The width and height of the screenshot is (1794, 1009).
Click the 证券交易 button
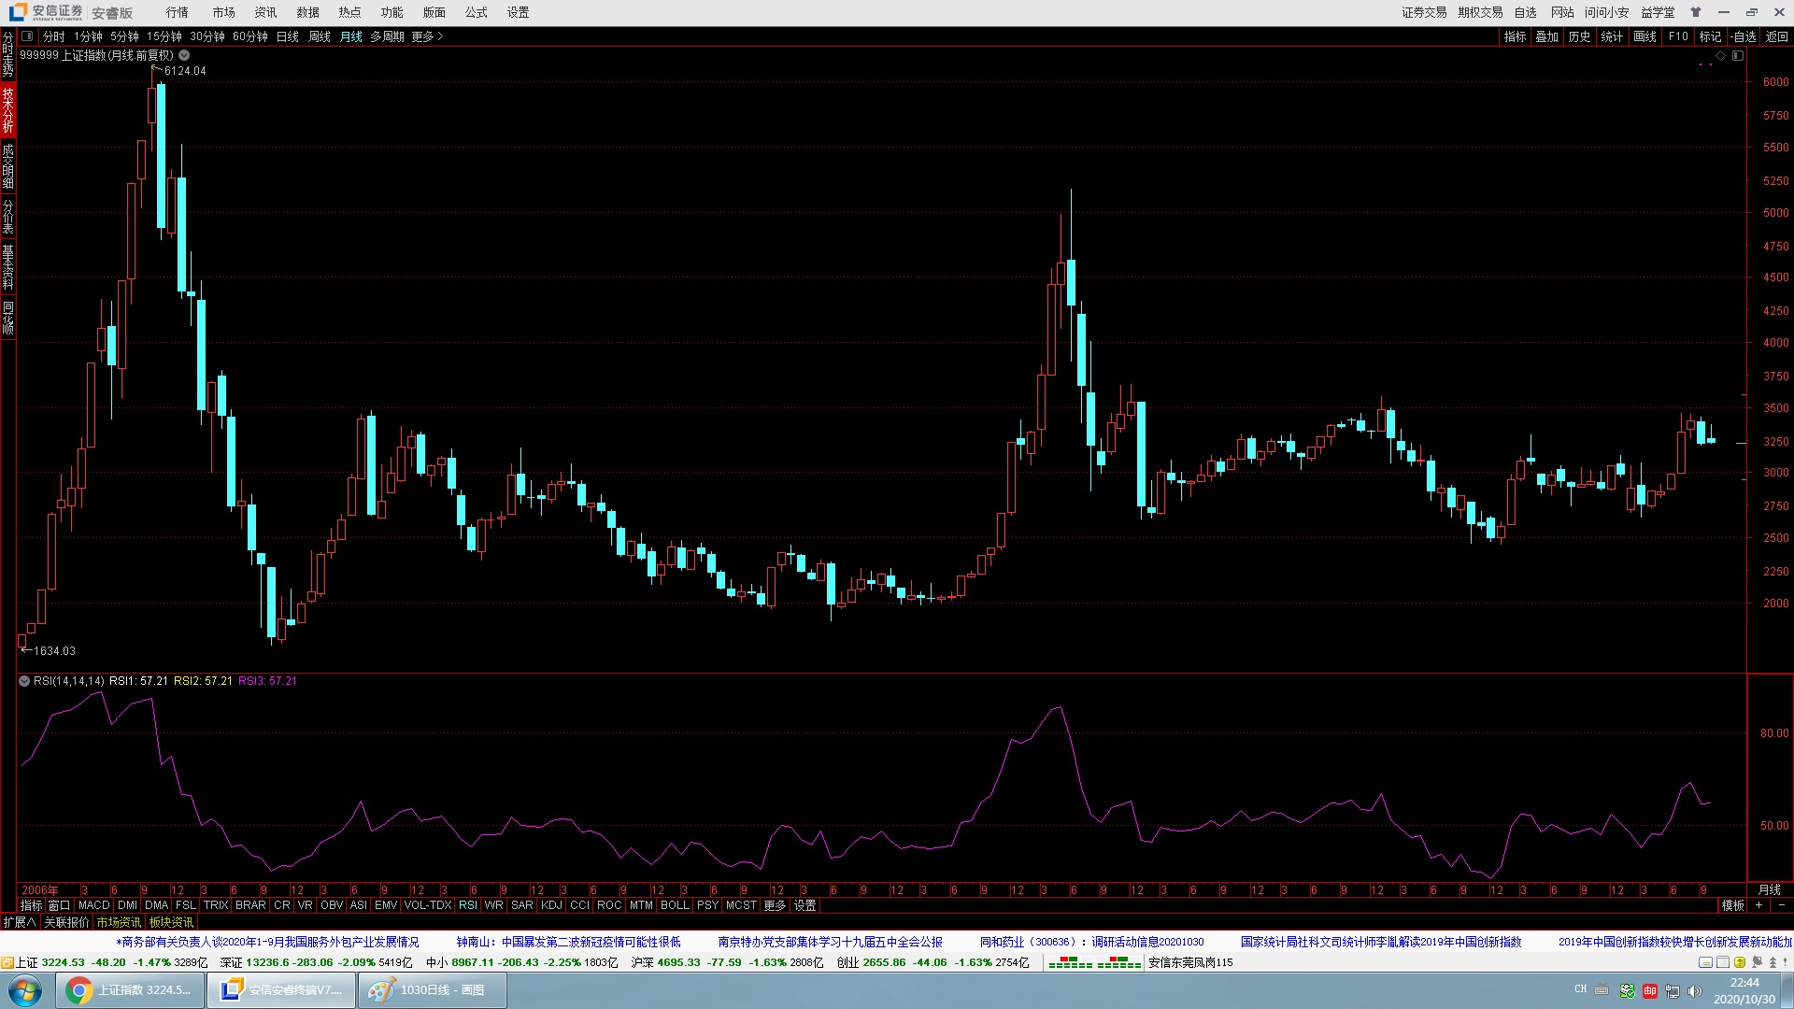1424,12
